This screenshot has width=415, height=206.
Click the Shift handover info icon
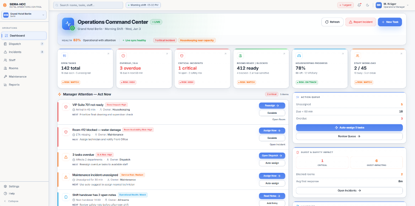click(x=66, y=197)
